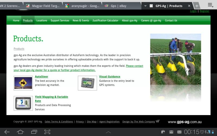Open the Visual Guidance product link
Image resolution: width=217 pixels, height=136 pixels.
click(110, 76)
